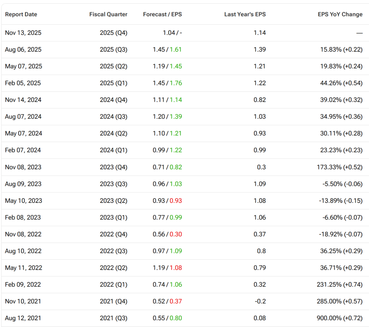This screenshot has height=327, width=369.
Task: Click the Report Date column header
Action: [x=21, y=14]
